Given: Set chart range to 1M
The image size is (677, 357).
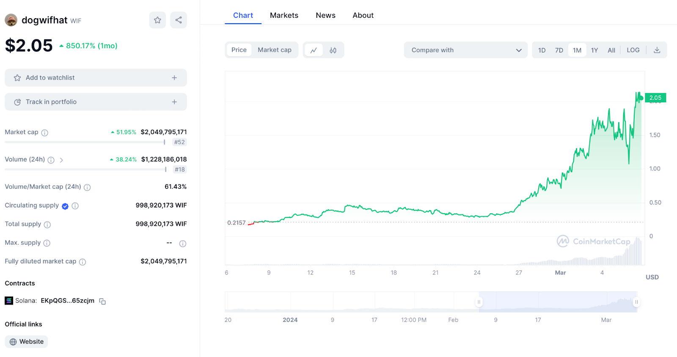Looking at the screenshot, I should pyautogui.click(x=577, y=50).
